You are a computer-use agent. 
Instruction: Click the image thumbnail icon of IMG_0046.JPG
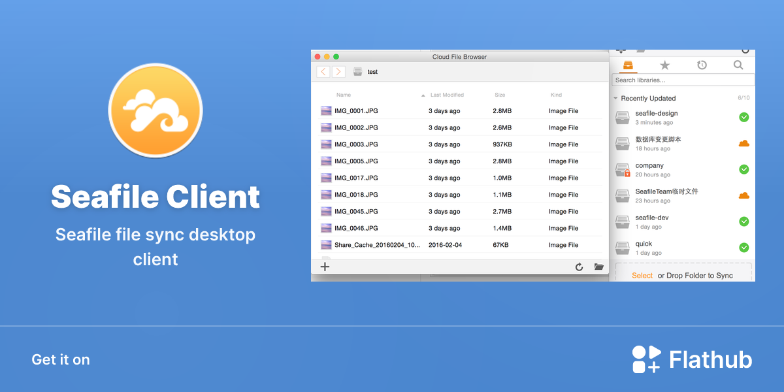tap(326, 228)
